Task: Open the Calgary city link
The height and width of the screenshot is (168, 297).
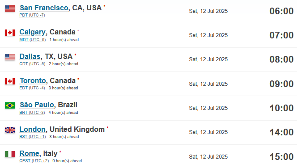Action: coord(32,32)
